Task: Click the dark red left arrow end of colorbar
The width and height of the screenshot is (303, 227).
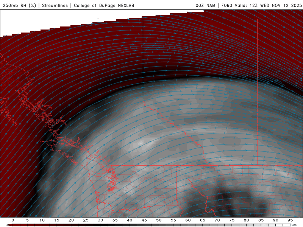Action: pos(9,225)
